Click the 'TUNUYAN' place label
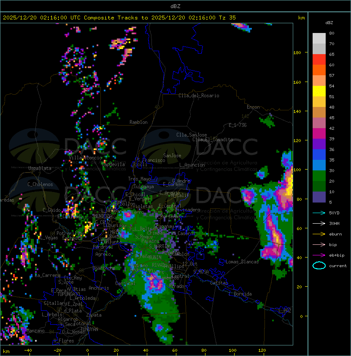351x356 pixels. (x=89, y=329)
